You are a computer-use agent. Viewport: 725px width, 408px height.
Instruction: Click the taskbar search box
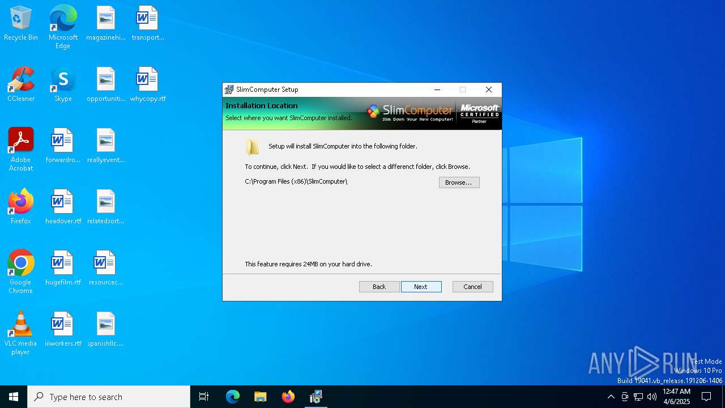[109, 397]
